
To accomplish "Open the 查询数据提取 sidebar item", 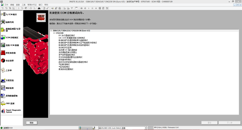I will [x=9, y=96].
